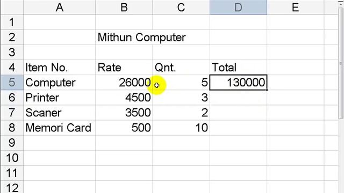Image resolution: width=344 pixels, height=193 pixels.
Task: Select the 'Computer' item cell
Action: coord(60,83)
